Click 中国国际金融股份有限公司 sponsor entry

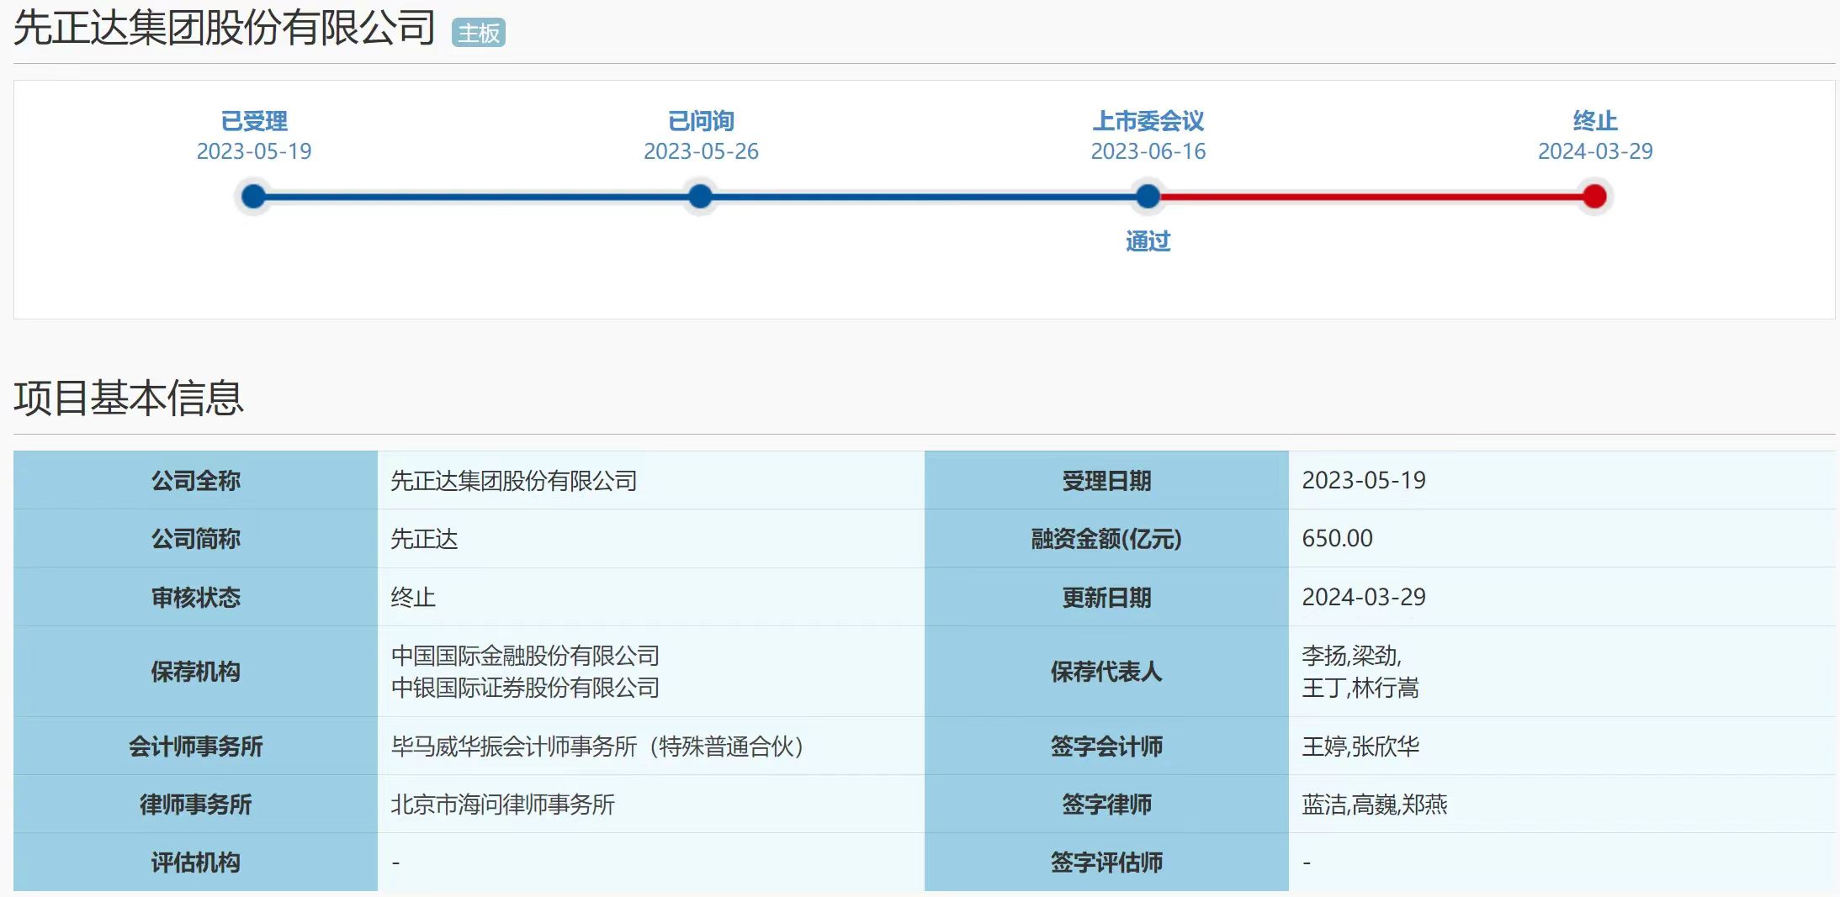(x=525, y=656)
